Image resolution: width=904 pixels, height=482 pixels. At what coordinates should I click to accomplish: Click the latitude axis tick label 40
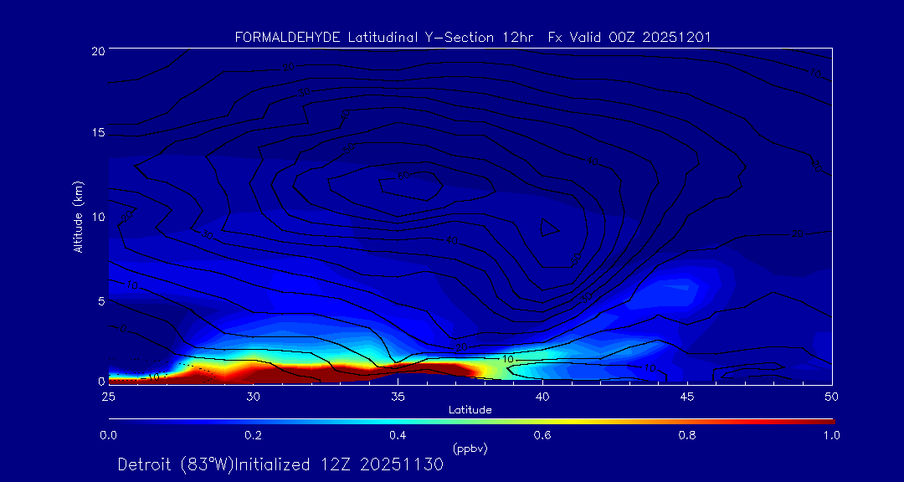click(542, 397)
